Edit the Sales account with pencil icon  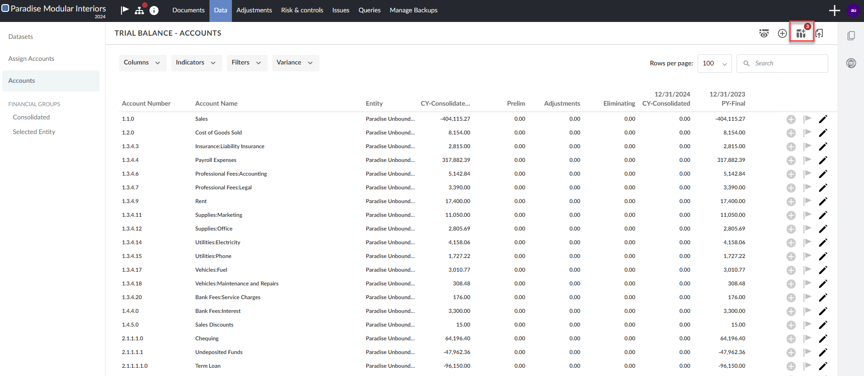(x=823, y=119)
